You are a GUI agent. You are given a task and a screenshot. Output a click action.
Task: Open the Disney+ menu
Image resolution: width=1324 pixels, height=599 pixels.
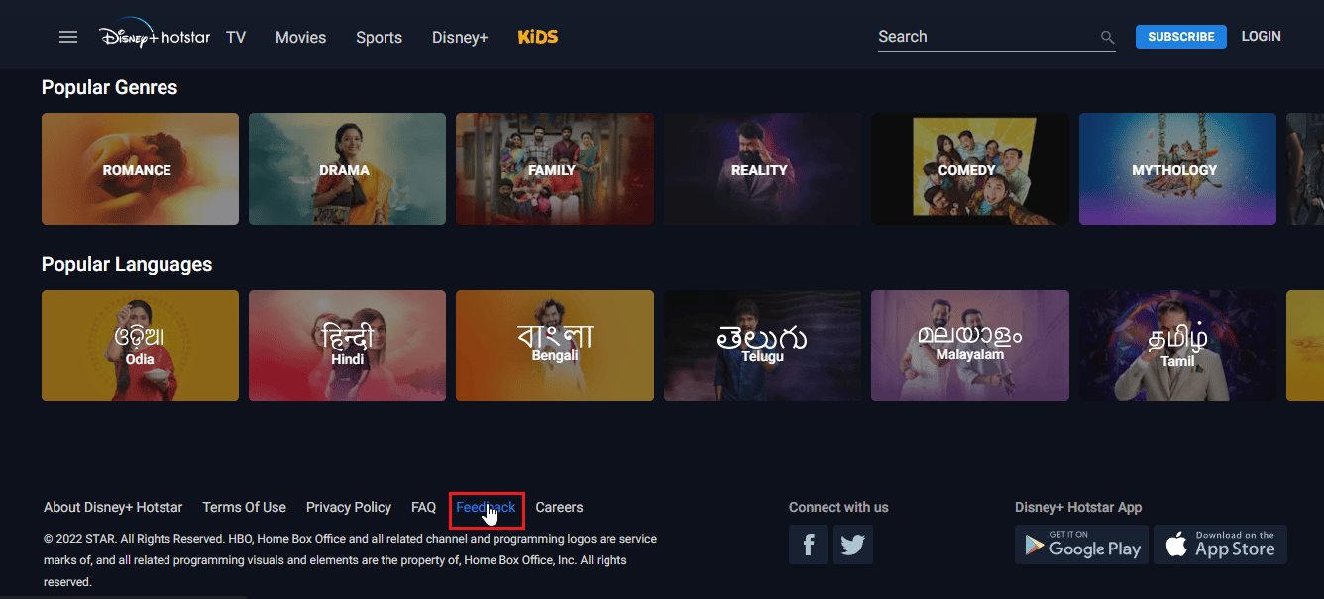tap(460, 37)
